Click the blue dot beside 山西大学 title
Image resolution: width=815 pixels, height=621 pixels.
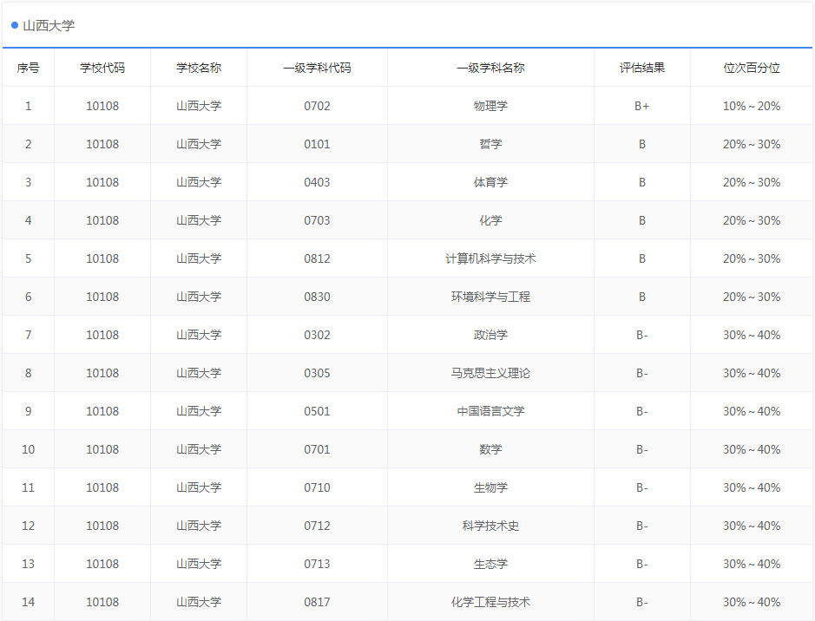pos(15,25)
